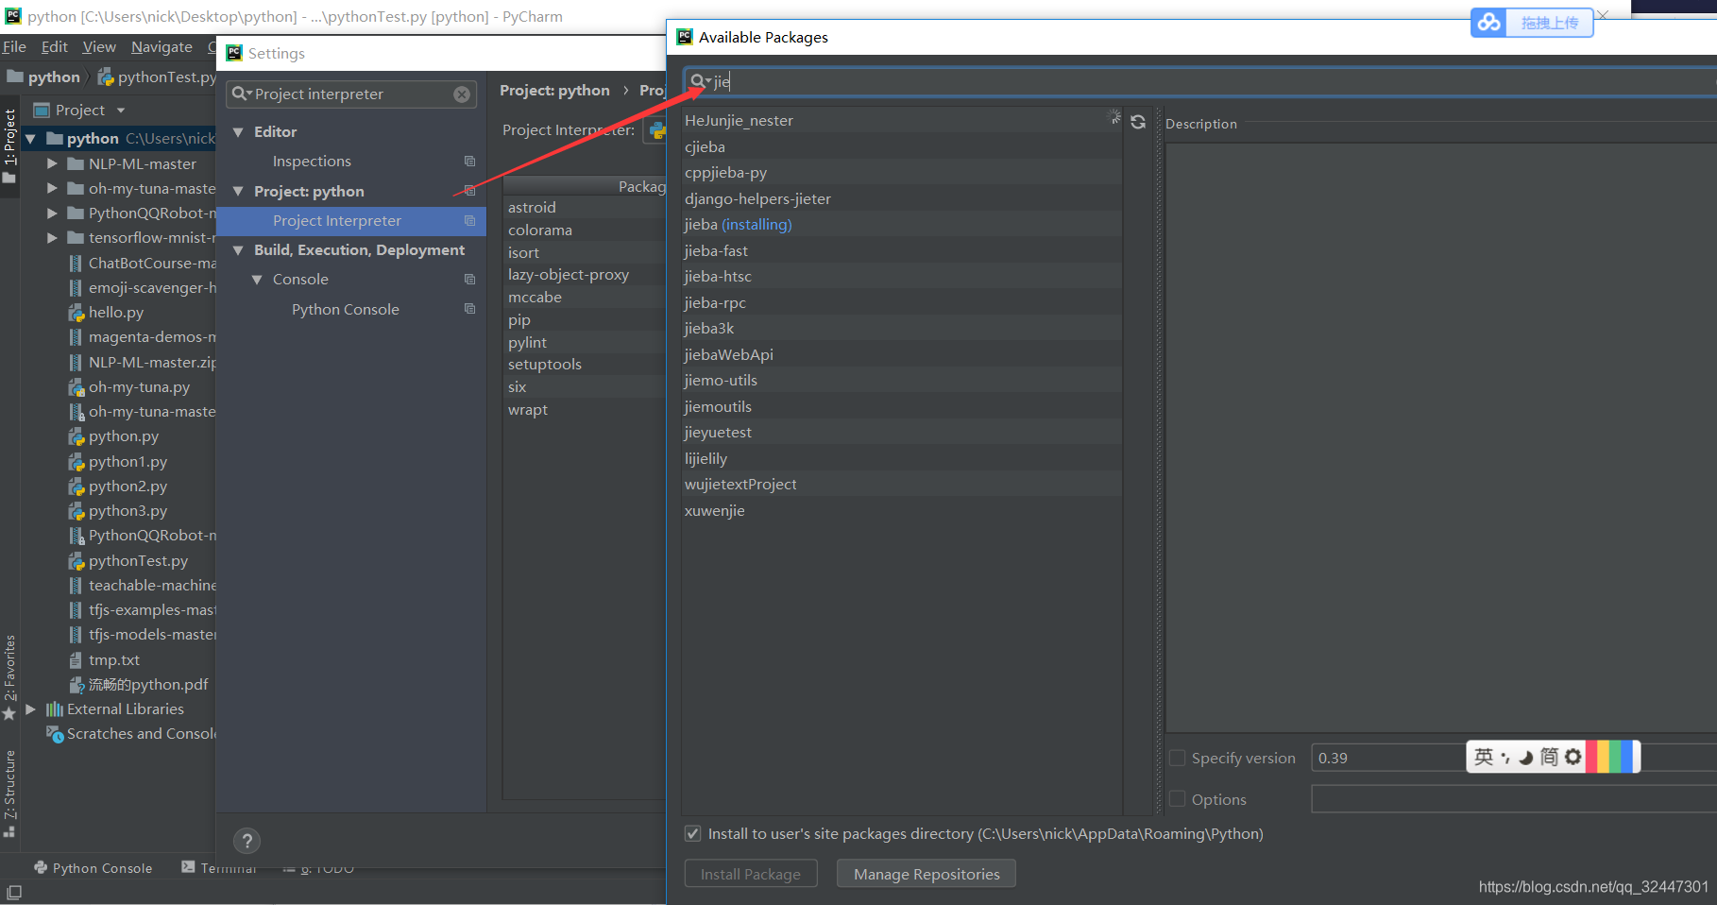Click the copy icon beside Project Interpreter
This screenshot has width=1717, height=905.
click(x=469, y=221)
